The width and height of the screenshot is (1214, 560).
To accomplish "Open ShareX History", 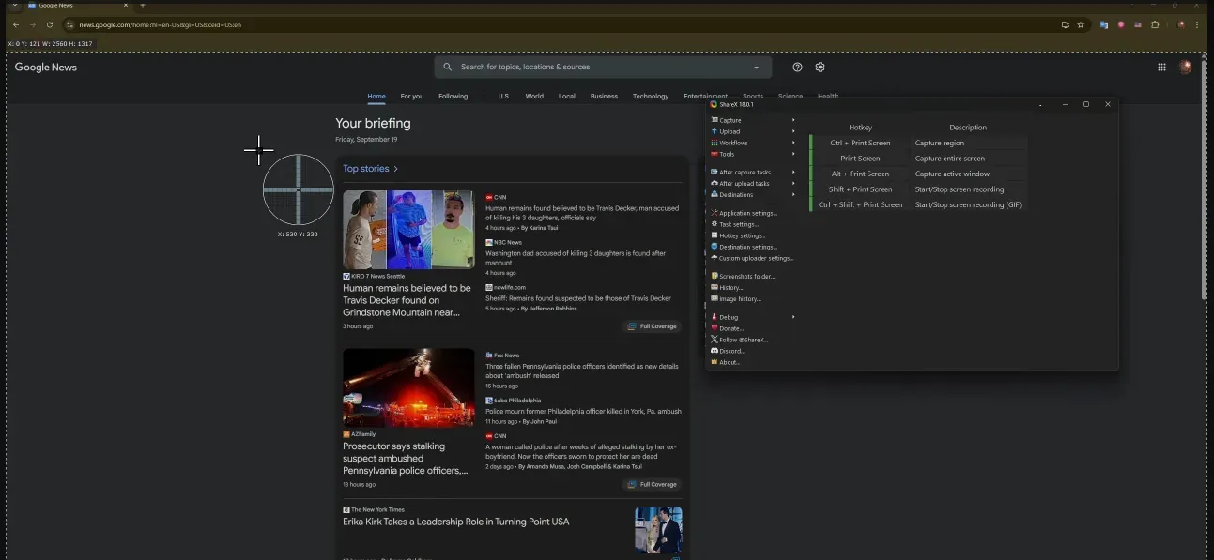I will click(x=730, y=287).
